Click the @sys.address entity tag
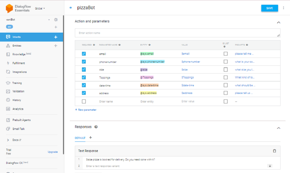Image resolution: width=290 pixels, height=173 pixels. (x=148, y=93)
